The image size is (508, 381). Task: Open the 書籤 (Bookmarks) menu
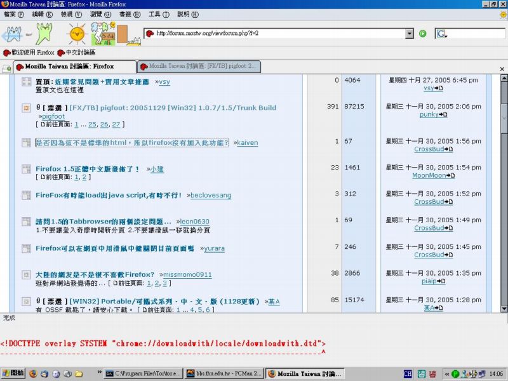(x=129, y=14)
